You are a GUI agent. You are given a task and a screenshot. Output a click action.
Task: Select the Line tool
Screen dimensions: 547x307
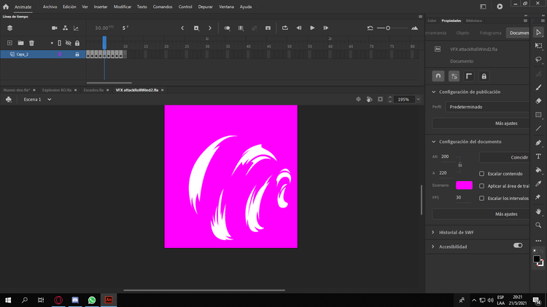(538, 129)
